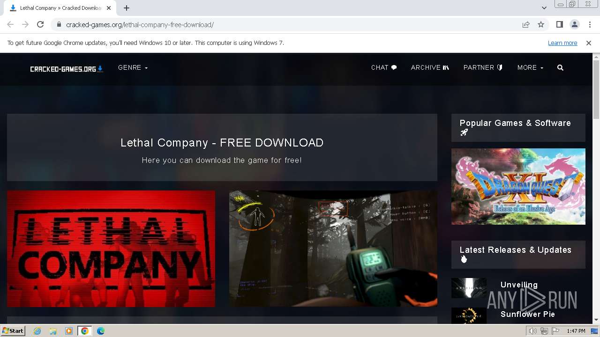Expand the GENRE dropdown menu
Viewport: 600px width, 337px height.
click(133, 67)
